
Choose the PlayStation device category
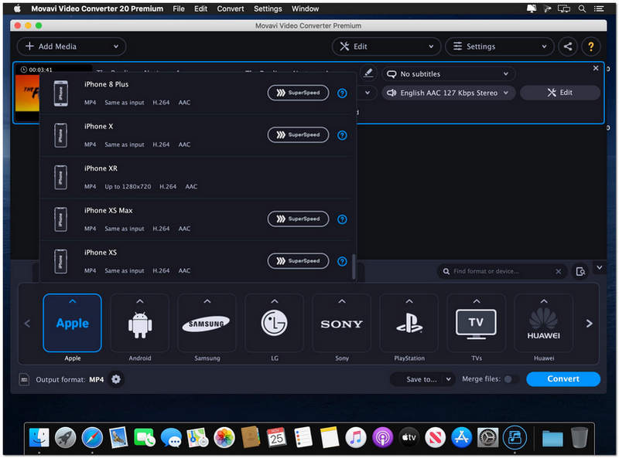[409, 323]
